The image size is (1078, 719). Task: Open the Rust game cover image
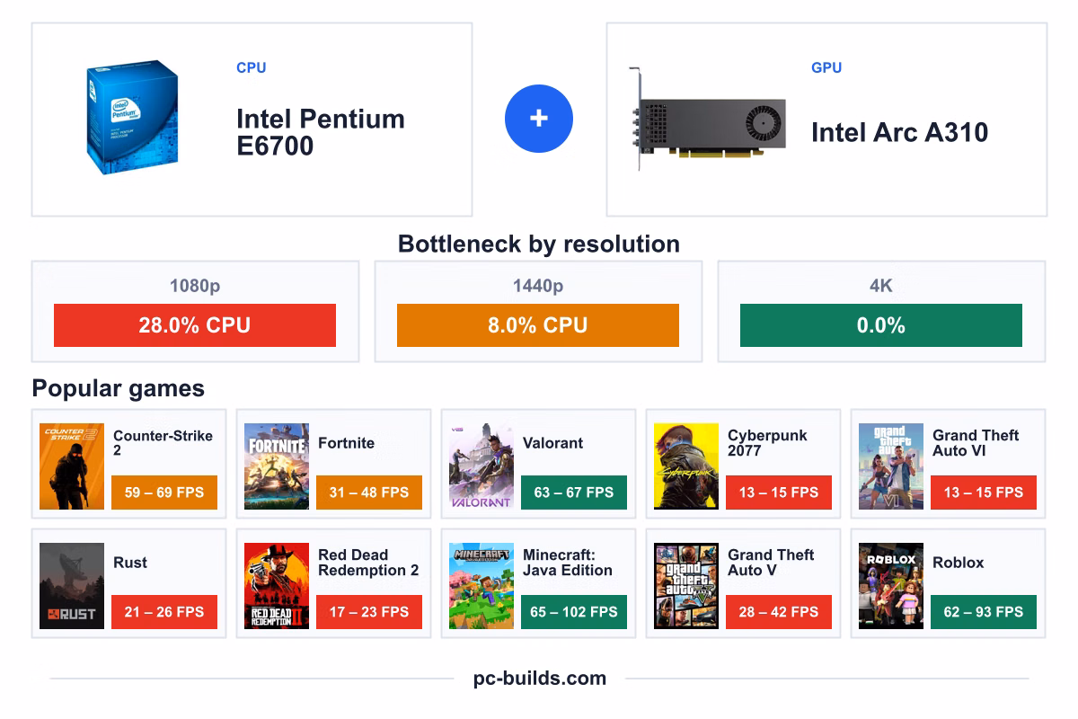[72, 586]
